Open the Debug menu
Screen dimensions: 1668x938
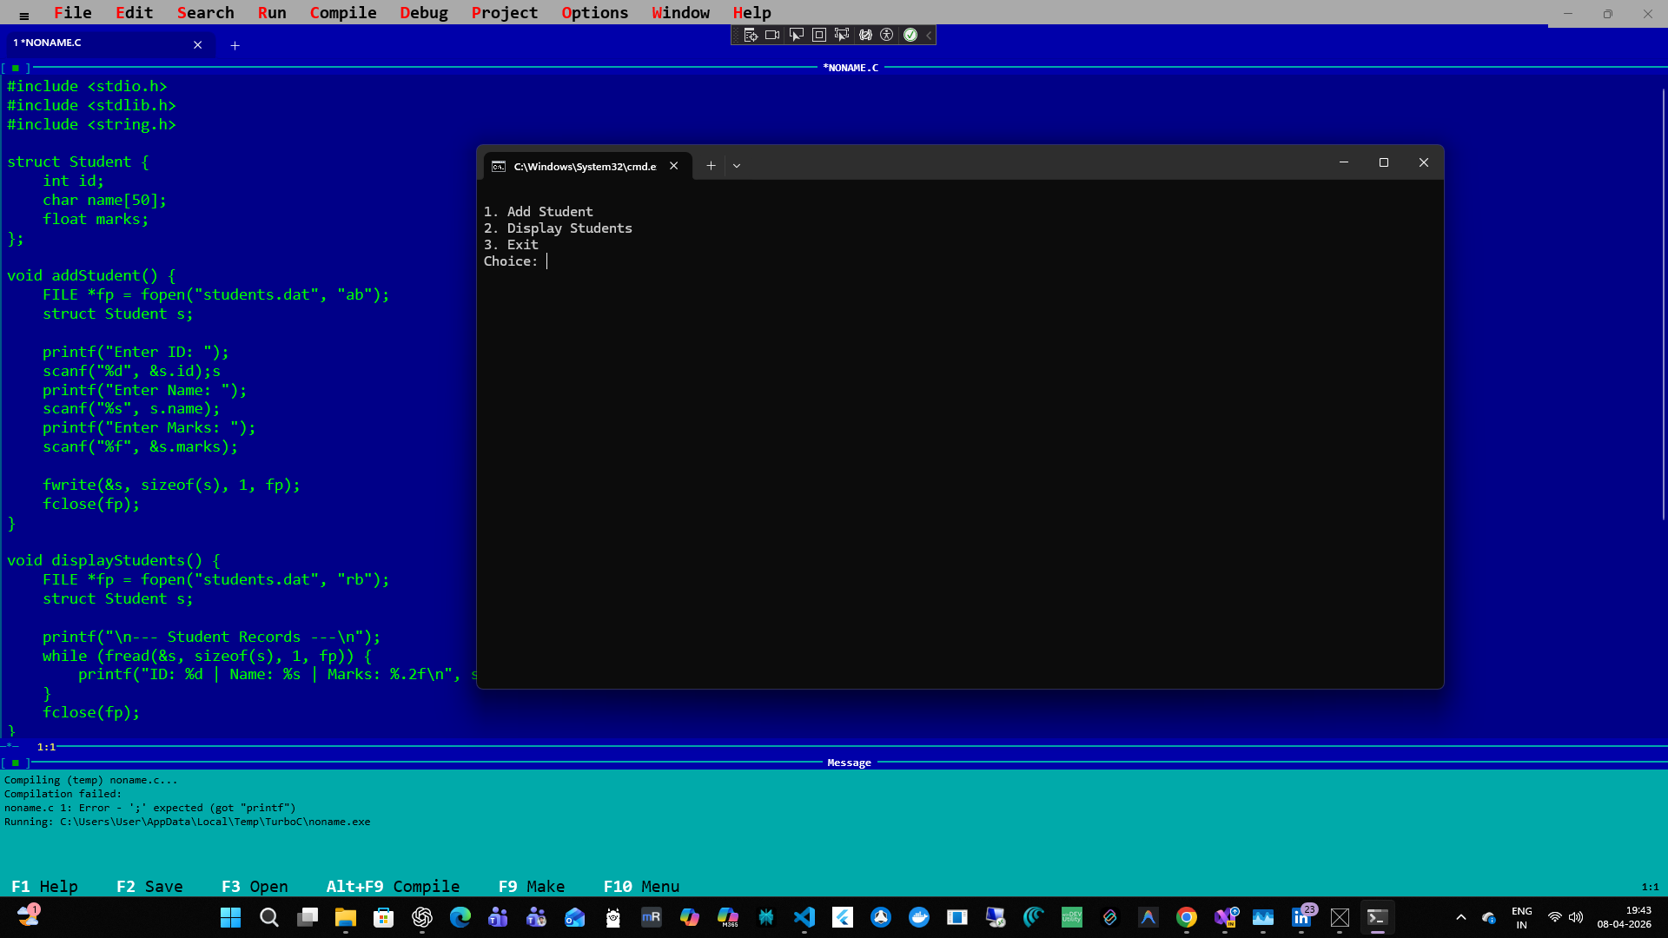pos(424,13)
